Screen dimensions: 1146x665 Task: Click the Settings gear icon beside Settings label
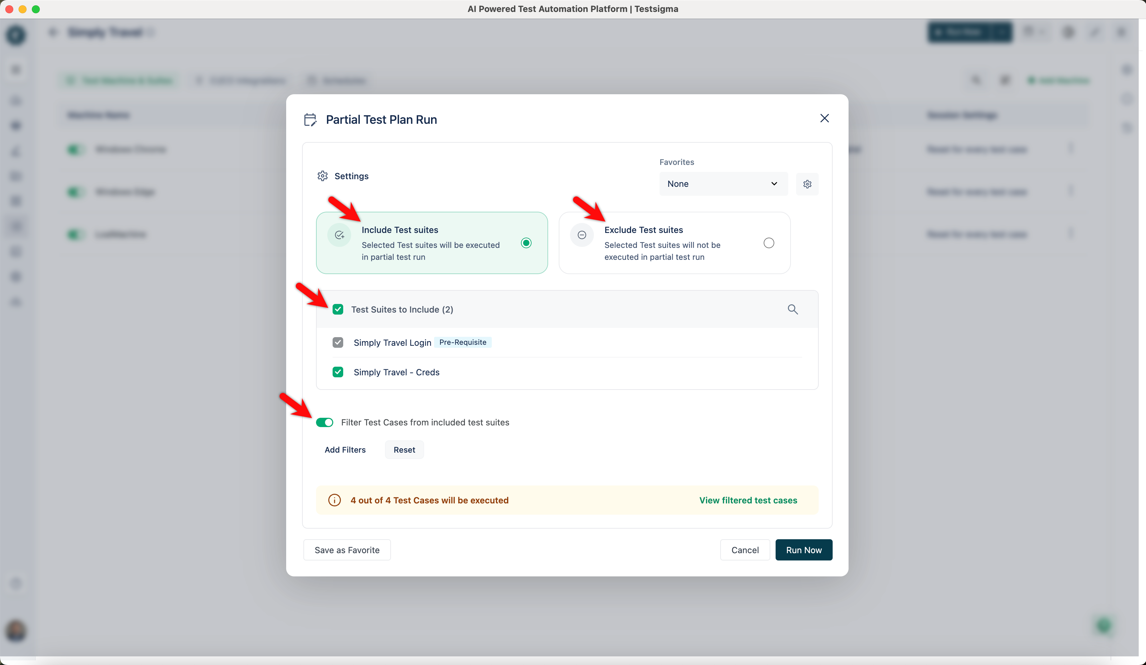coord(322,176)
